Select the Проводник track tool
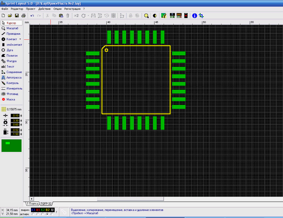The width and height of the screenshot is (283, 218). (11, 34)
